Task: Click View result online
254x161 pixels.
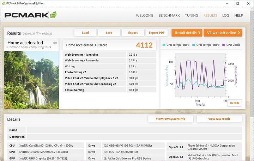Action: click(x=223, y=33)
